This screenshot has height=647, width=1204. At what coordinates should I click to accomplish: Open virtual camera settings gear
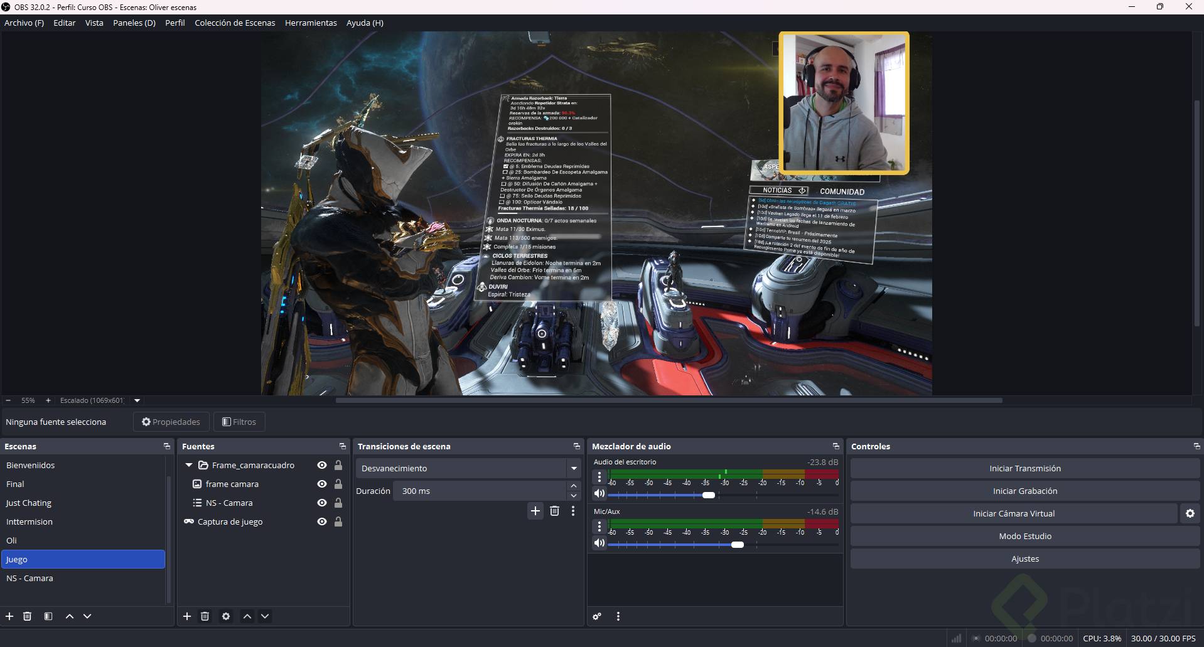pyautogui.click(x=1190, y=513)
